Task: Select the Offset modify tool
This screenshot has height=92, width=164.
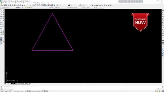Action: [x=3, y=16]
